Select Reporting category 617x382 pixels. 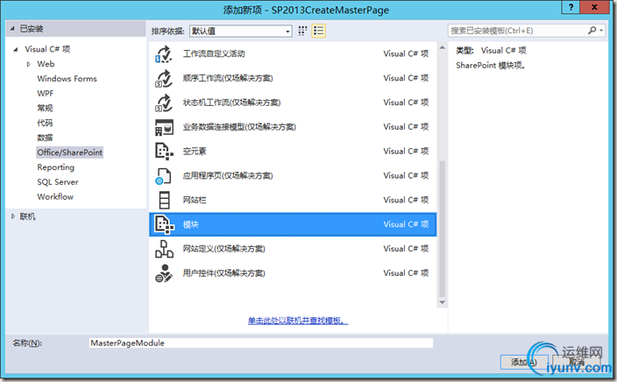[55, 167]
